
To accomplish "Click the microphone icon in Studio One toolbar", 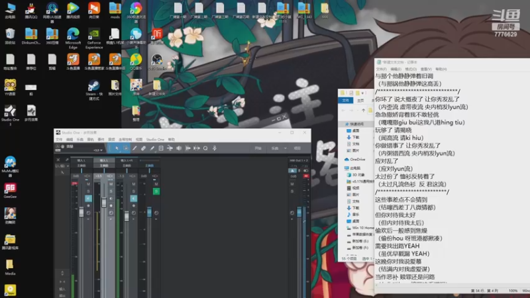I will click(214, 148).
